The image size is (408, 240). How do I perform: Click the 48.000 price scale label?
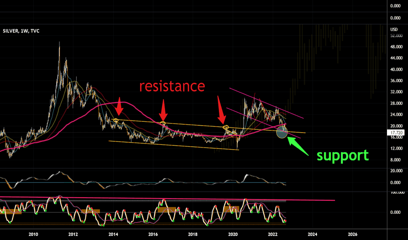pos(396,47)
